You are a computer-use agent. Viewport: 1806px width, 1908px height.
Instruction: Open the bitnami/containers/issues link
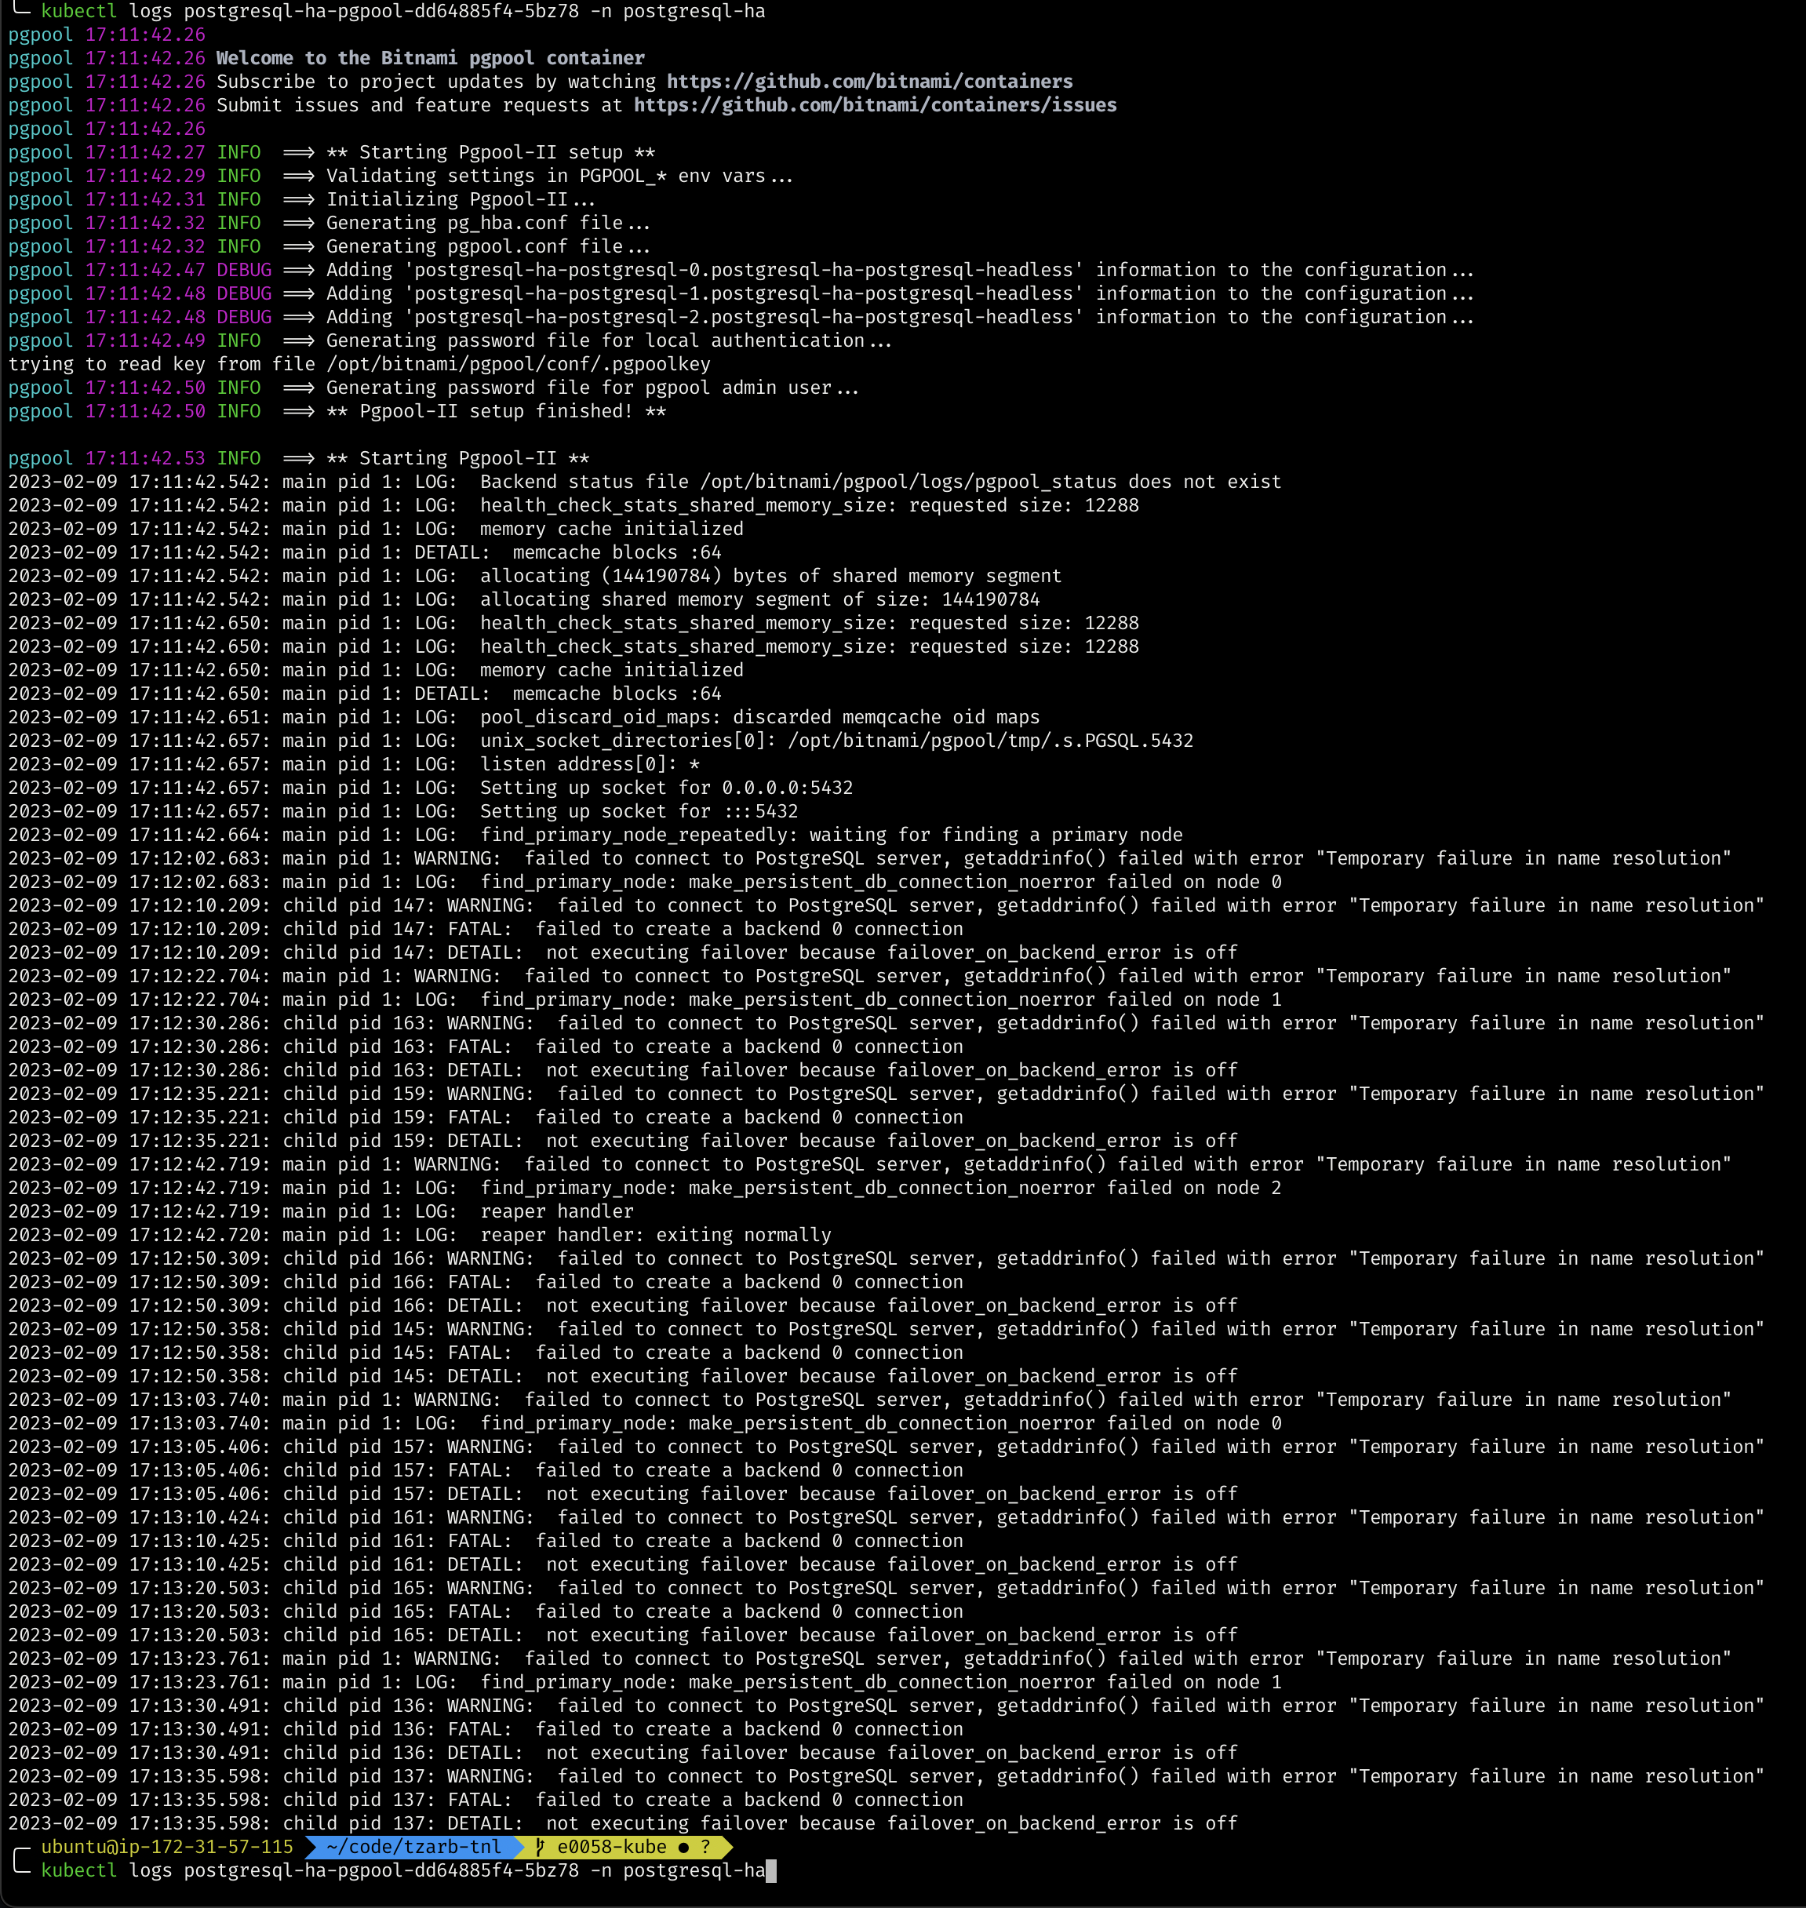[x=874, y=105]
